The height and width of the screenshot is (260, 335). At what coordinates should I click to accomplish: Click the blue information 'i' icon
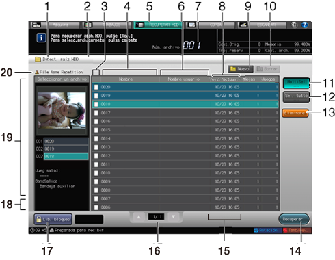[41, 38]
